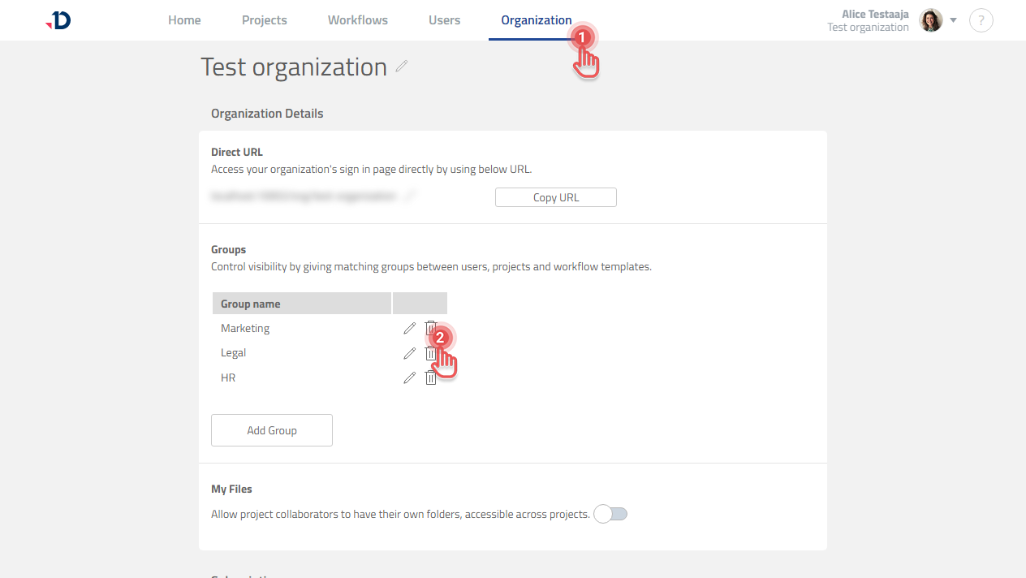Edit the HR group
Viewport: 1026px width, 578px height.
(x=409, y=377)
